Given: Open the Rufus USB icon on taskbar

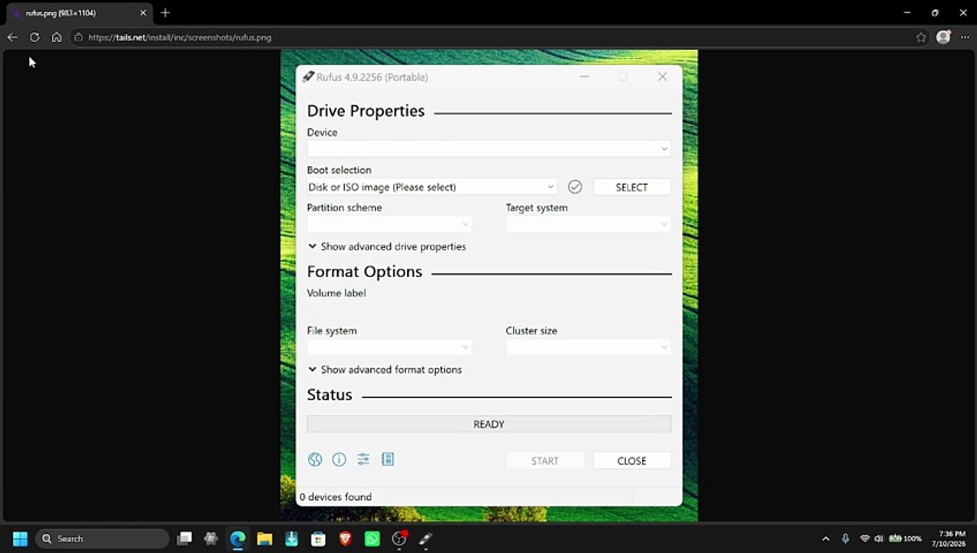Looking at the screenshot, I should [426, 538].
